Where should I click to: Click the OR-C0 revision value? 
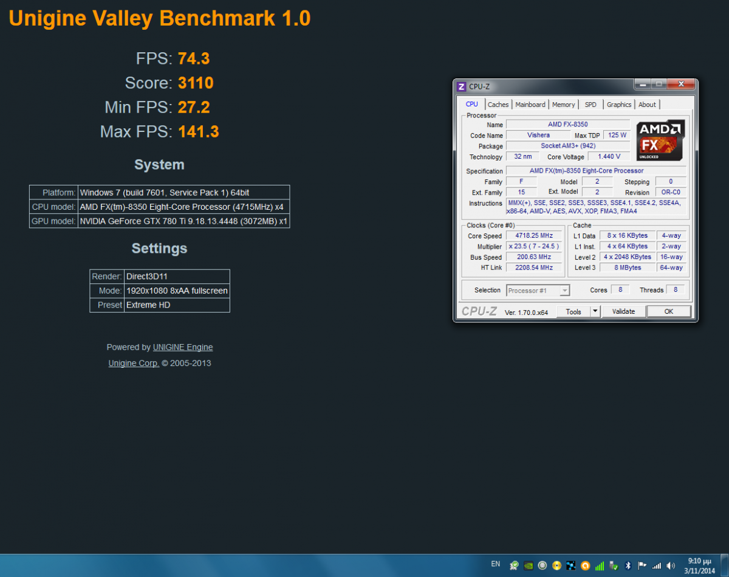(671, 192)
